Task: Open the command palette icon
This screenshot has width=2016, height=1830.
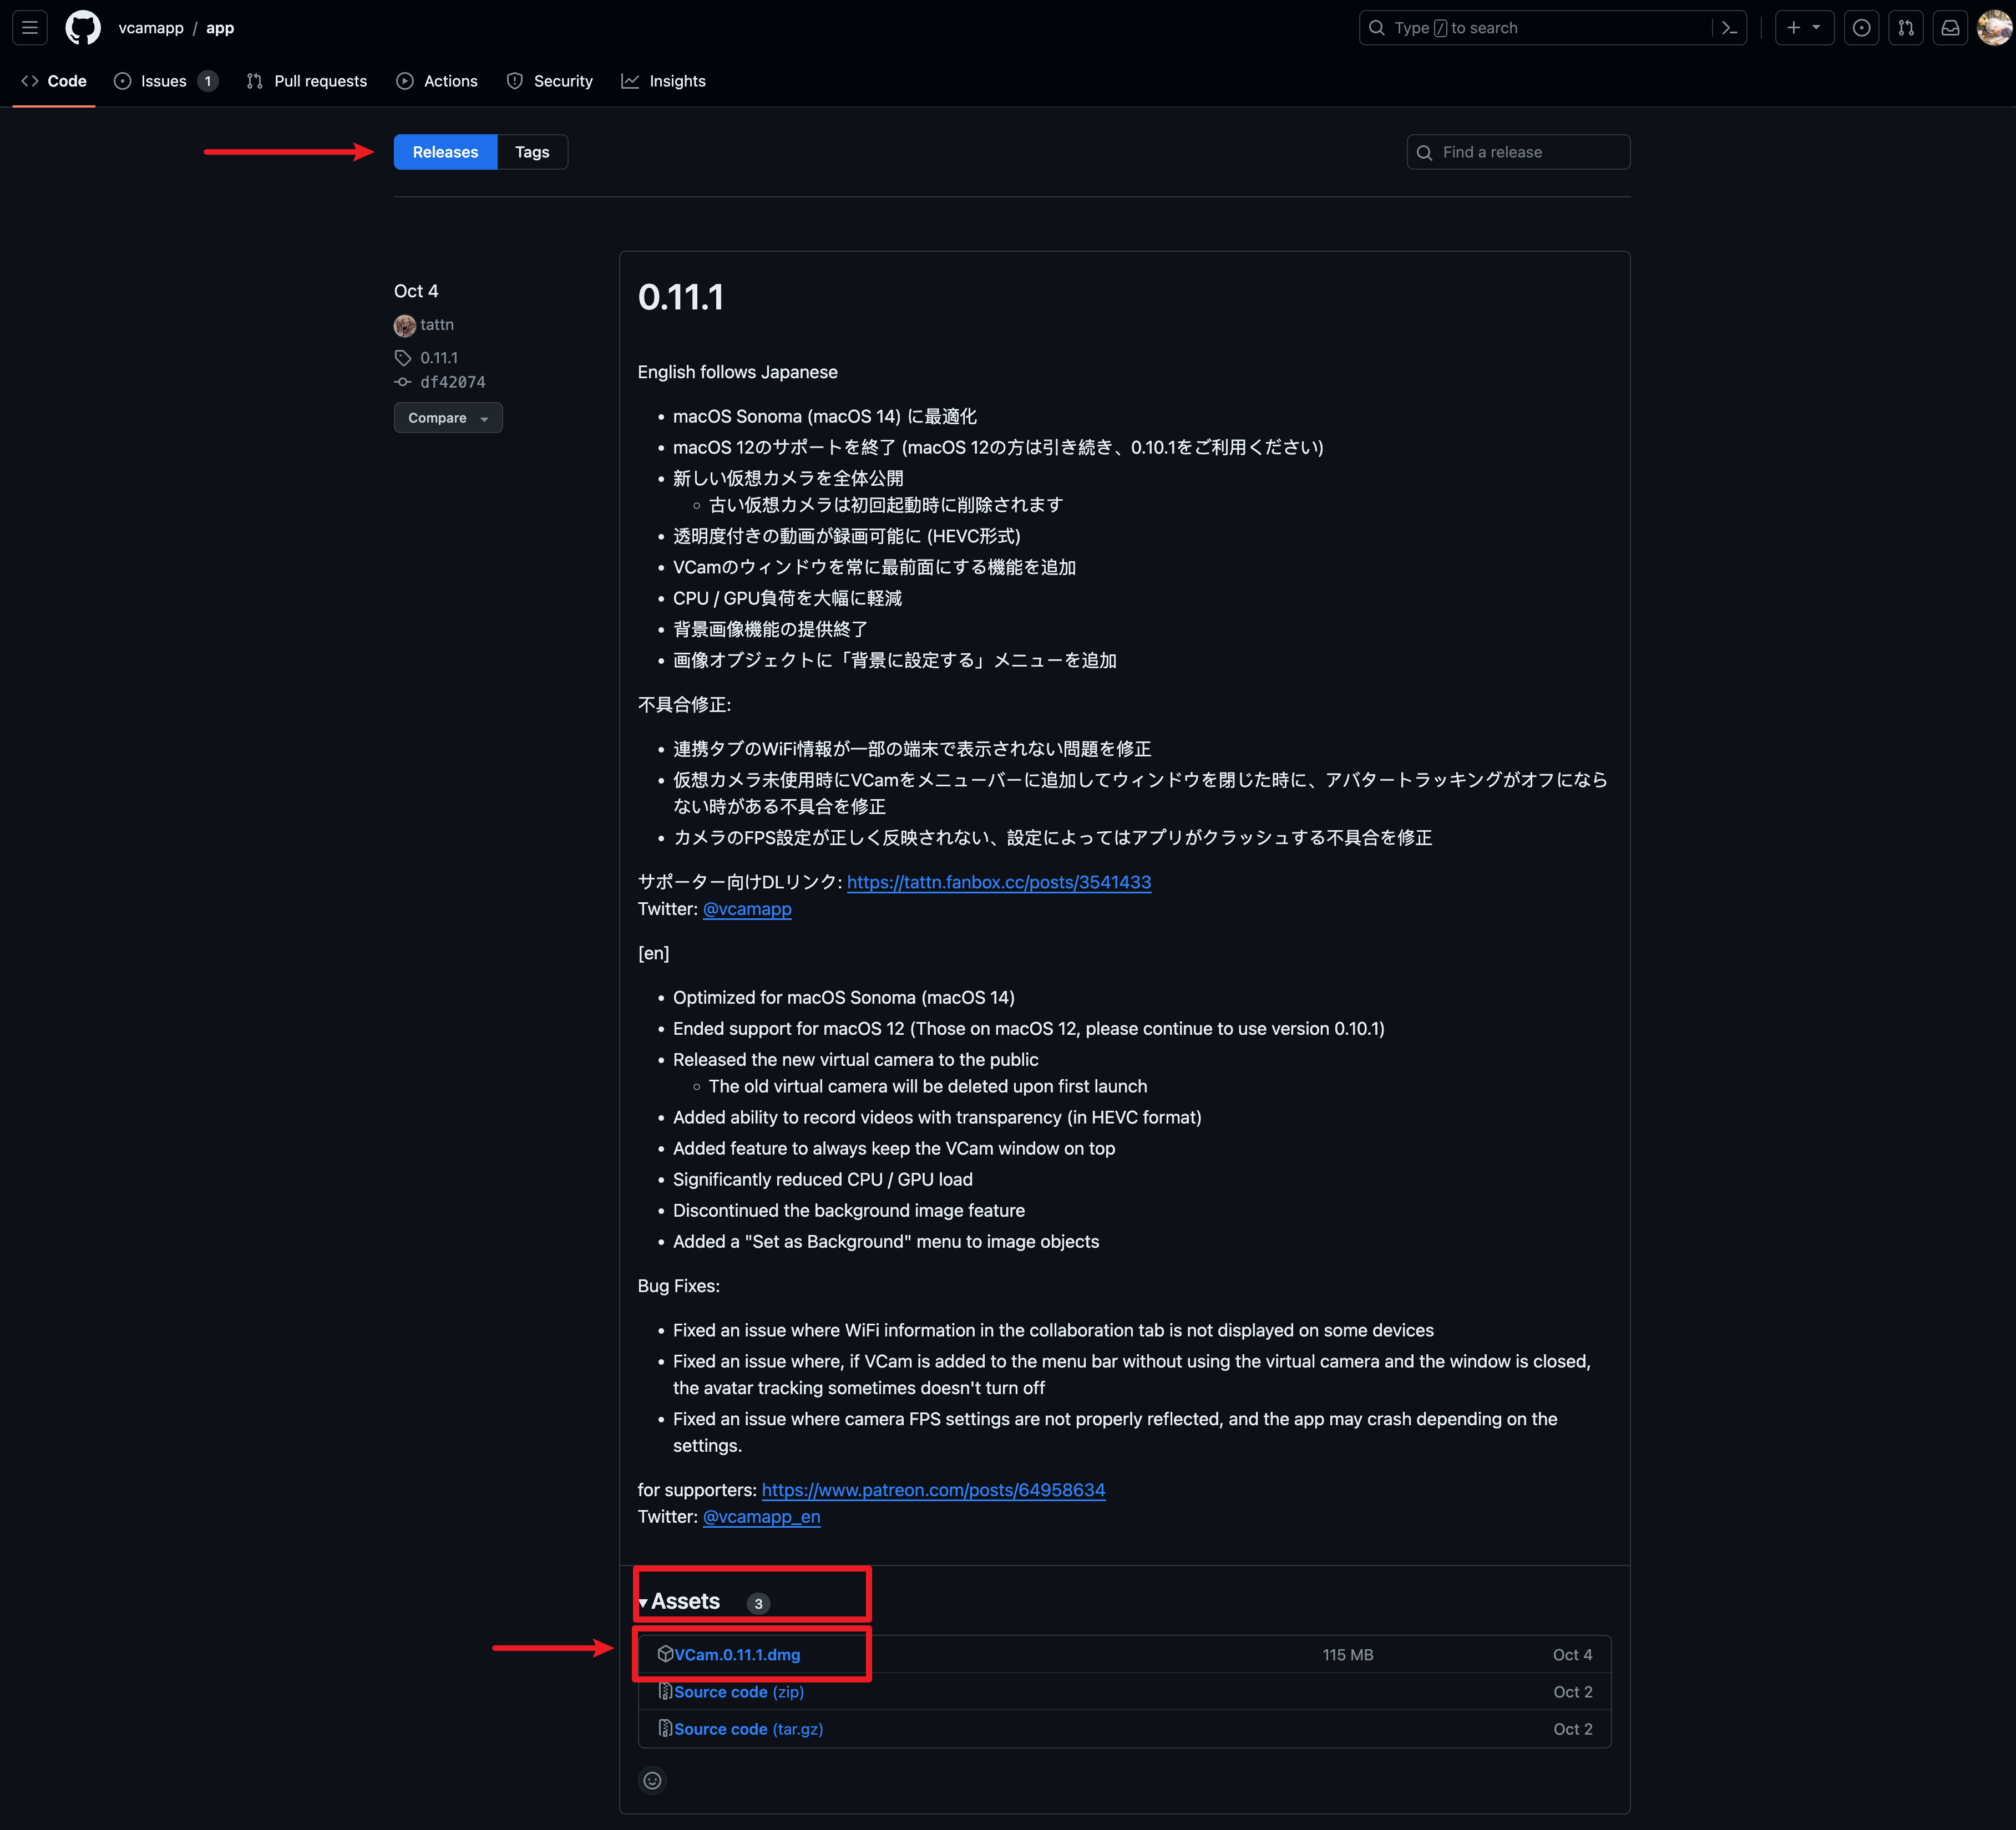Action: 1729,28
